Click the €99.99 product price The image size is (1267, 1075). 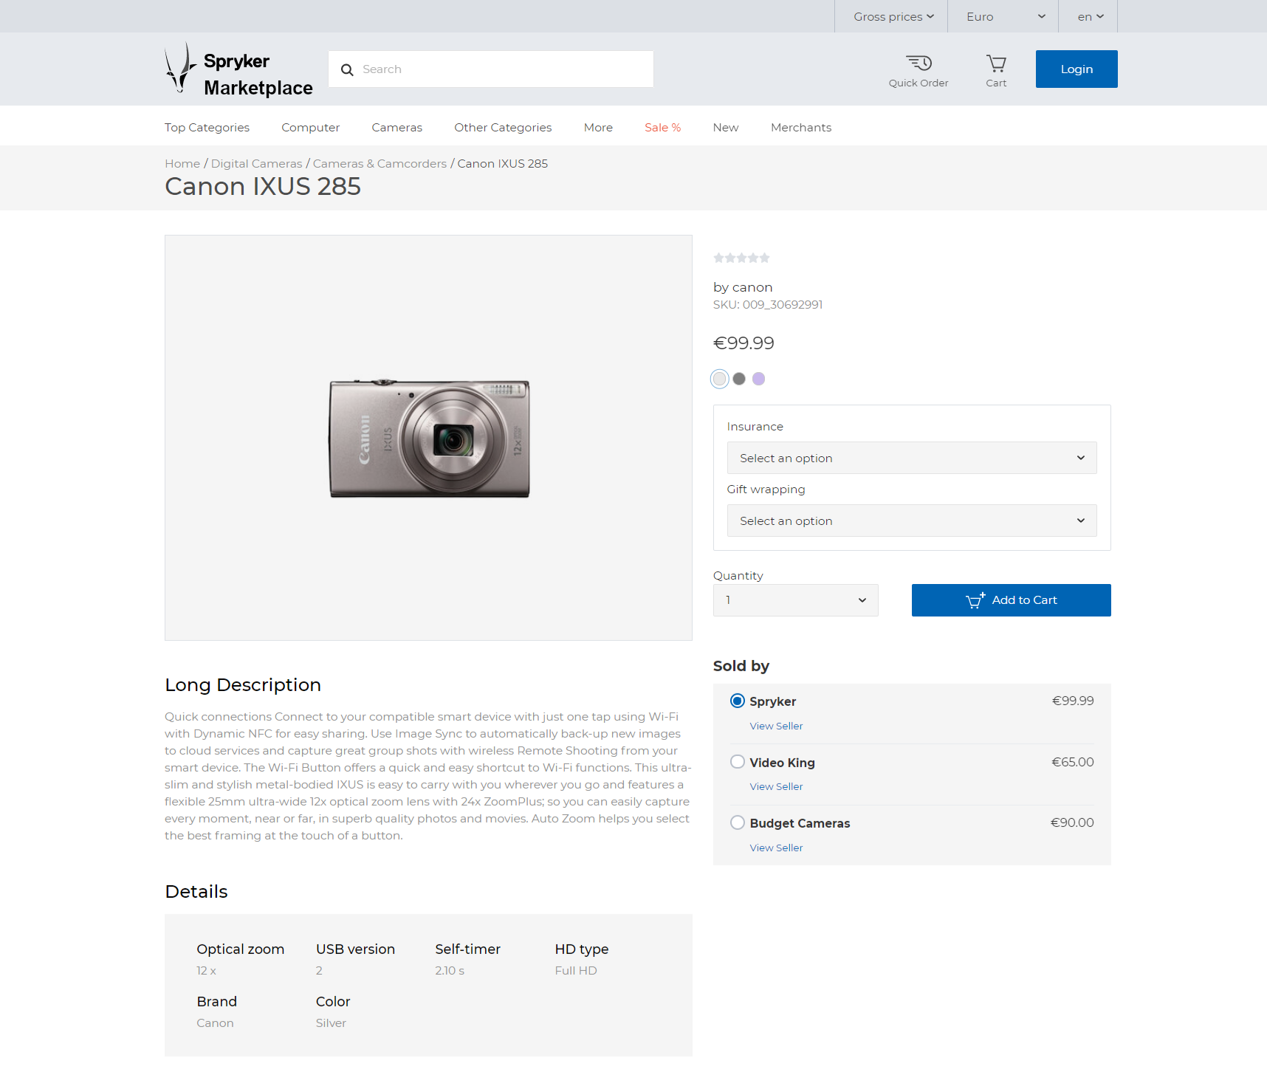click(744, 343)
